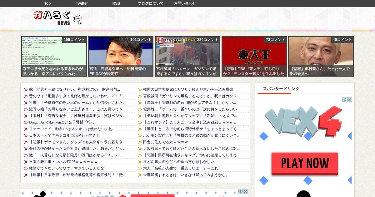Viewport: 375px width, 197px height.
Task: Click red bullet icon beside 嫁「間男と一緒になりたい
Action: pos(26,90)
